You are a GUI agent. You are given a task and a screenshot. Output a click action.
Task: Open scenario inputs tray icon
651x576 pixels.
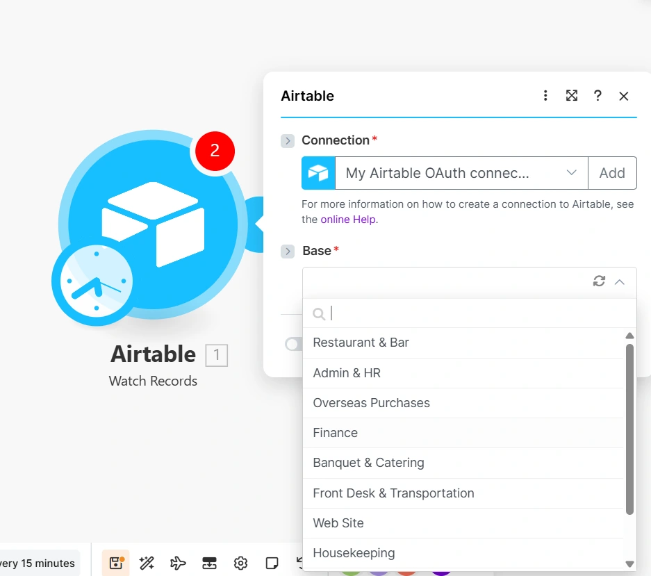click(209, 563)
